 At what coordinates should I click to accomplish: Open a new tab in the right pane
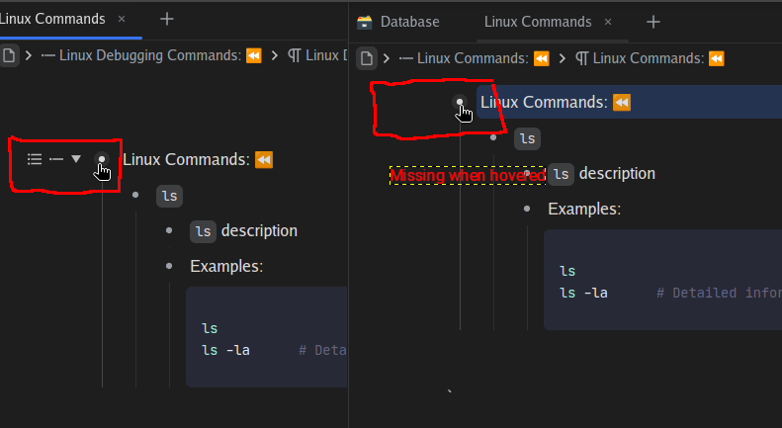tap(652, 22)
